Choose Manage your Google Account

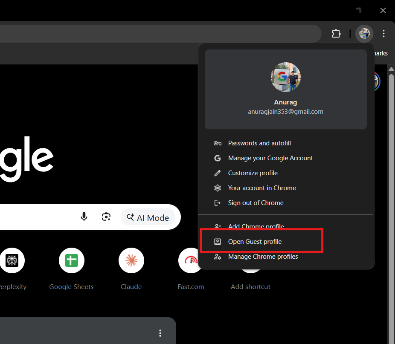coord(270,158)
